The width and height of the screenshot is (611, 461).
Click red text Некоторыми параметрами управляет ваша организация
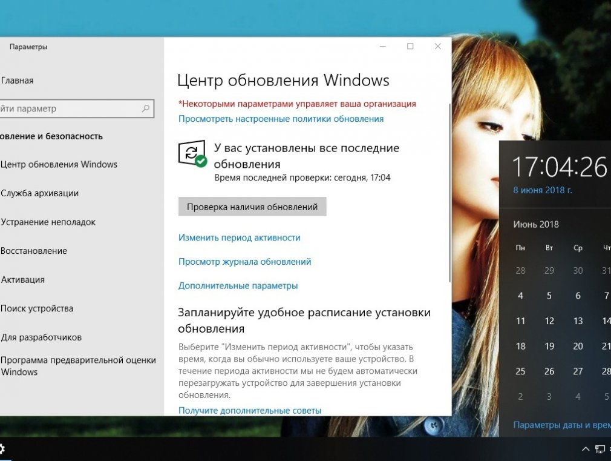click(x=297, y=104)
